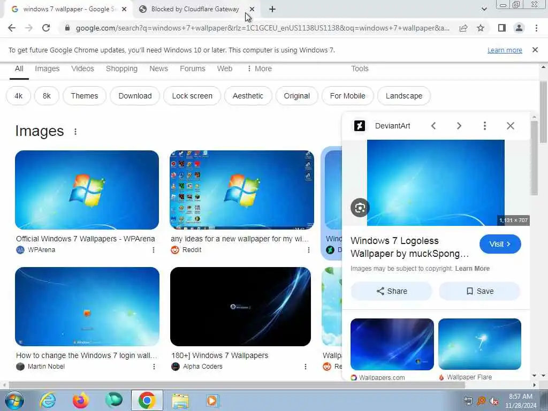Show previous image in DeviantArt preview panel
Viewport: 548px width, 411px height.
click(433, 126)
